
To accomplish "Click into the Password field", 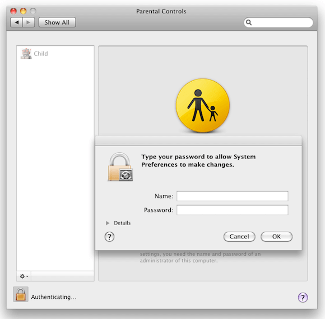I will tap(233, 210).
